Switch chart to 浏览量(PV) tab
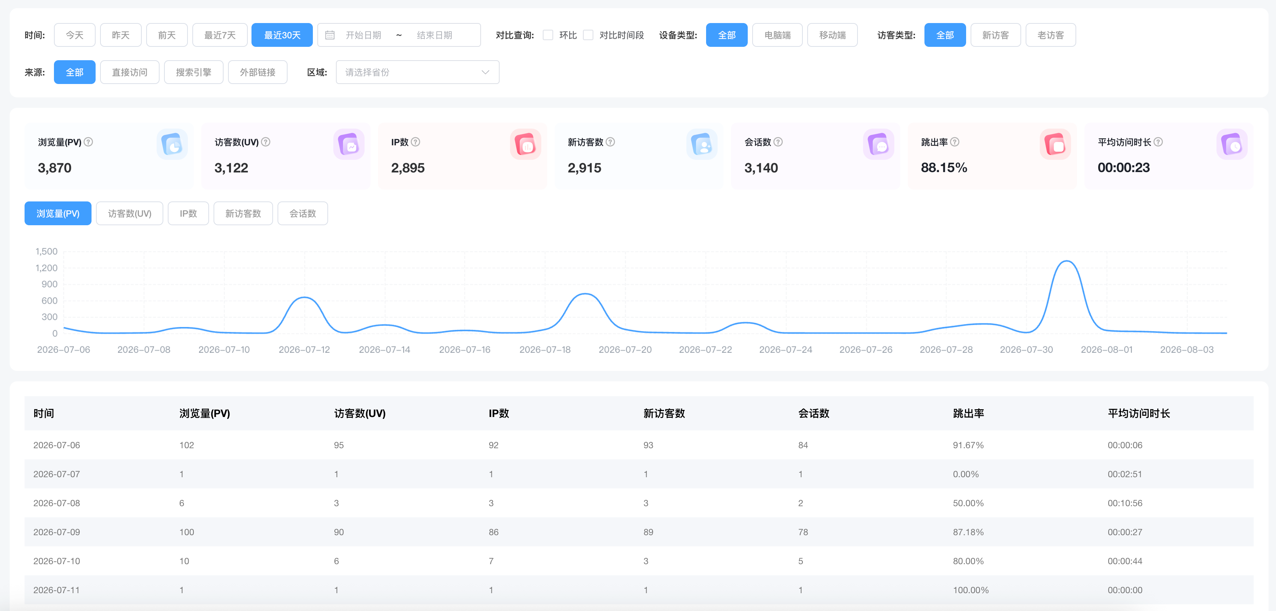The image size is (1276, 611). [58, 213]
